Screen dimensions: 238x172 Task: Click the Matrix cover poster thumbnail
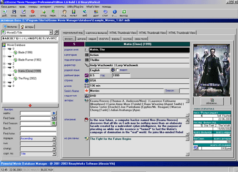click(x=212, y=70)
